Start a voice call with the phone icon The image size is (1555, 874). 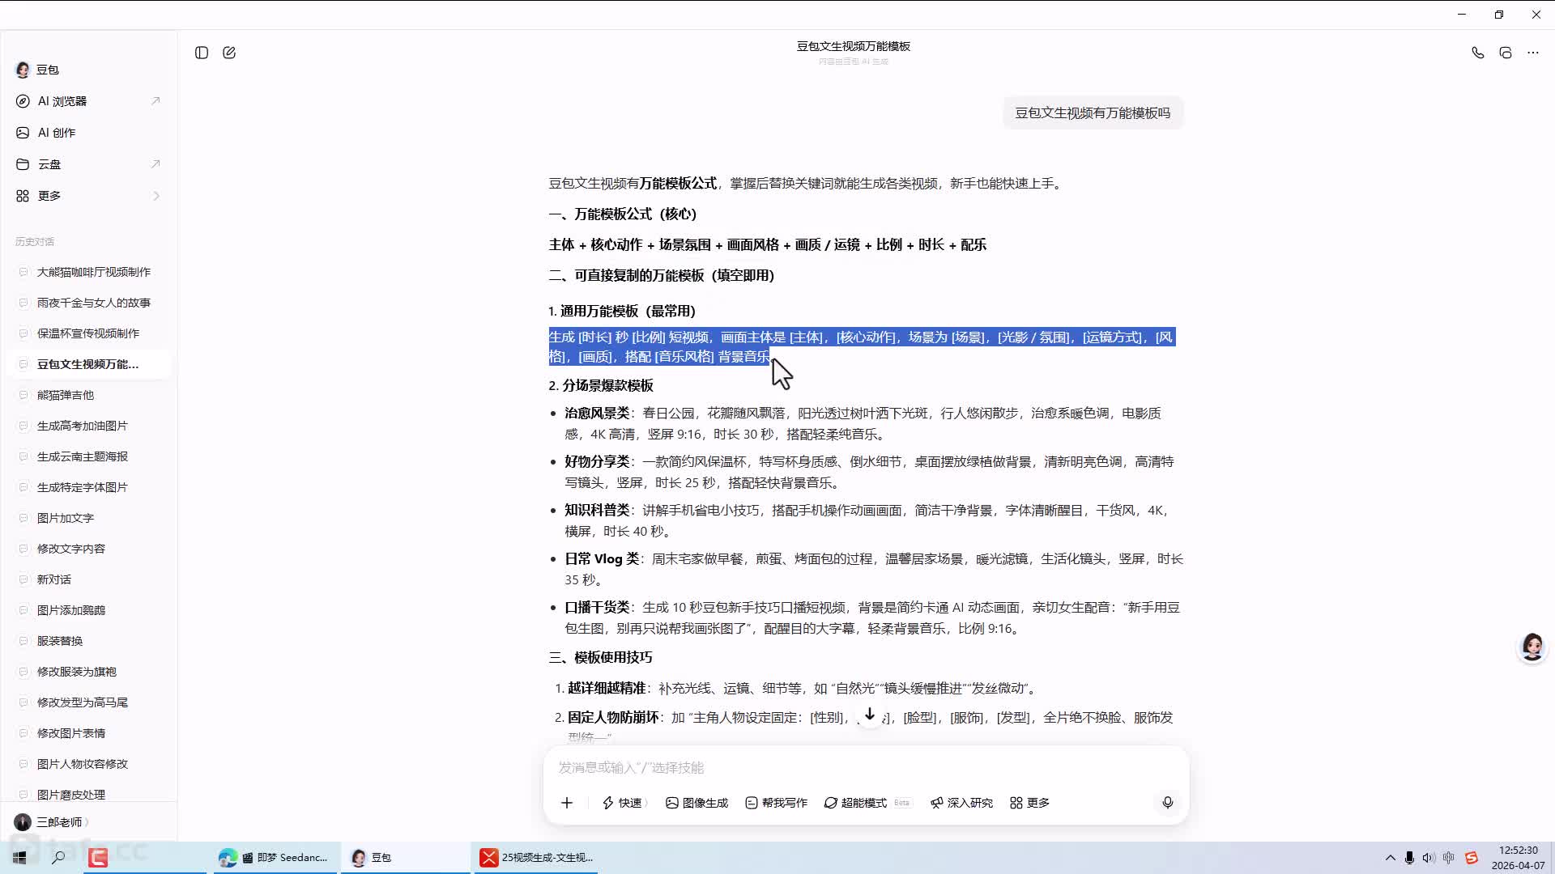coord(1477,53)
